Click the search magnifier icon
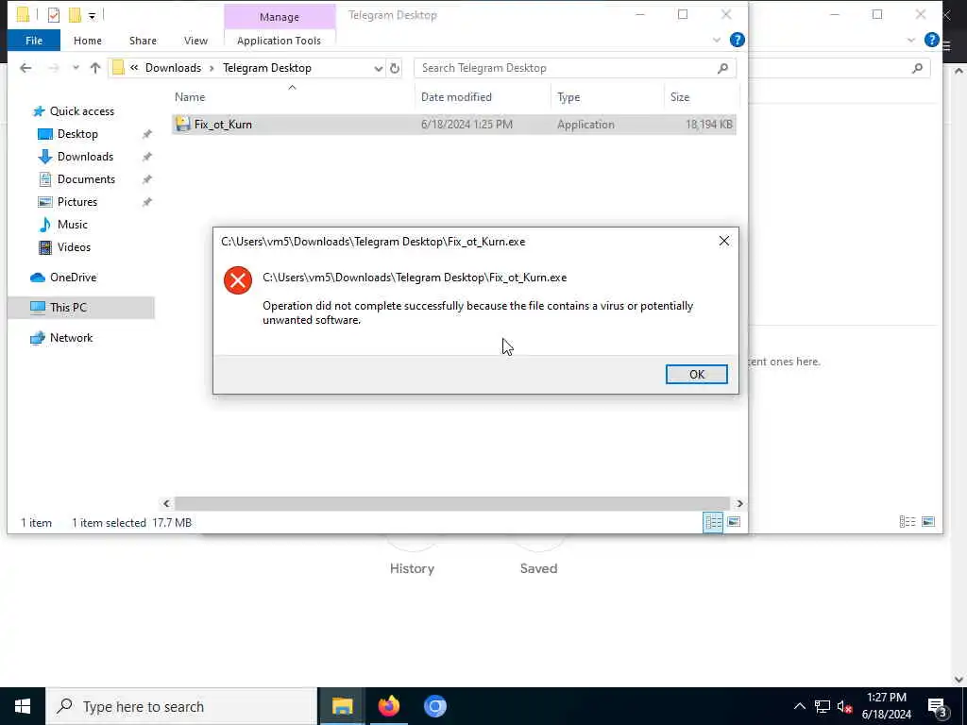967x725 pixels. click(x=722, y=68)
